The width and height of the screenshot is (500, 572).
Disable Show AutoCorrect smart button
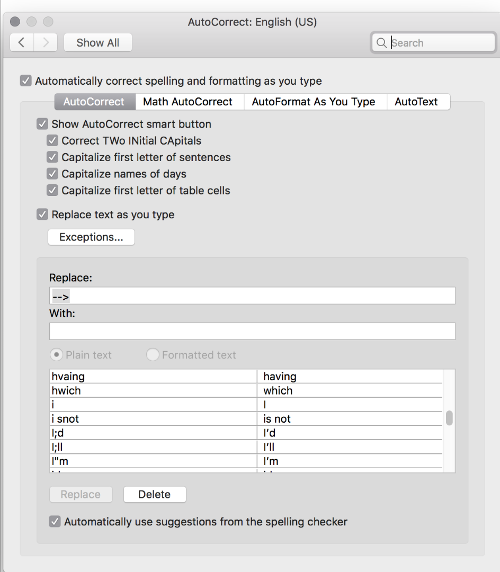[x=42, y=124]
